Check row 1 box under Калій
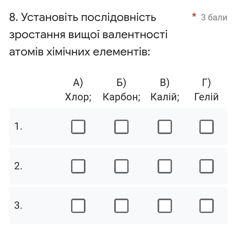 tap(165, 127)
